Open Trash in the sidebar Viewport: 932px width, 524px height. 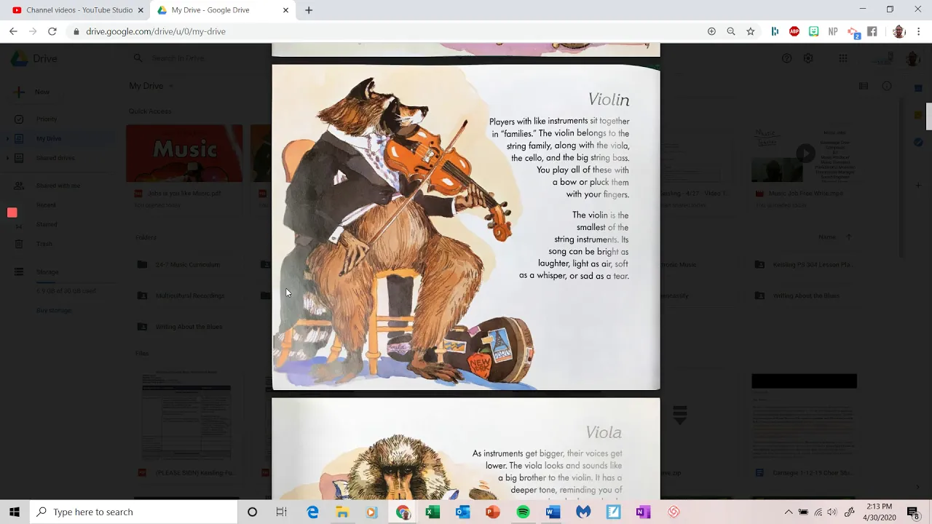click(44, 244)
